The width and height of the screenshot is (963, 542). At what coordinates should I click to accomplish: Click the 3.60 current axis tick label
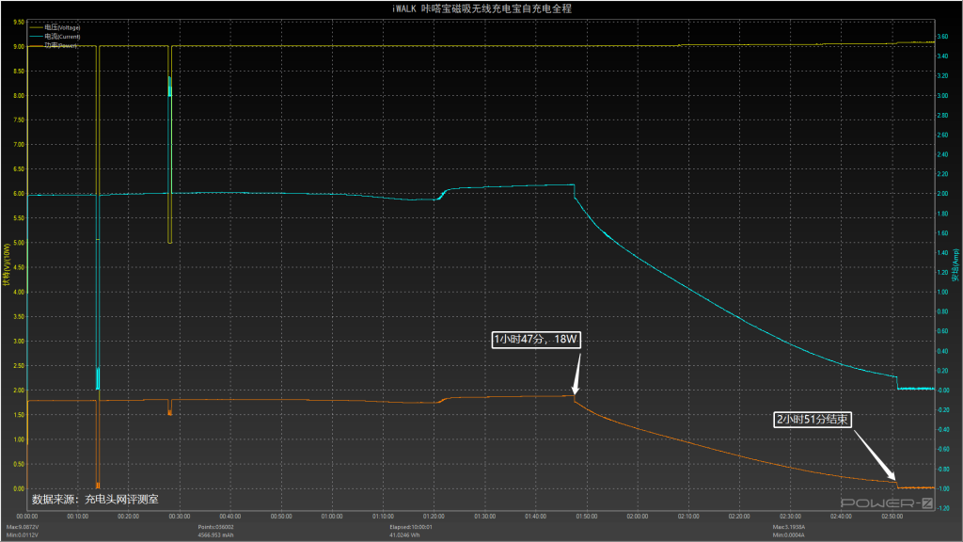click(x=942, y=37)
